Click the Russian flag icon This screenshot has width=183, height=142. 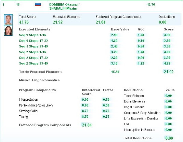point(38,4)
